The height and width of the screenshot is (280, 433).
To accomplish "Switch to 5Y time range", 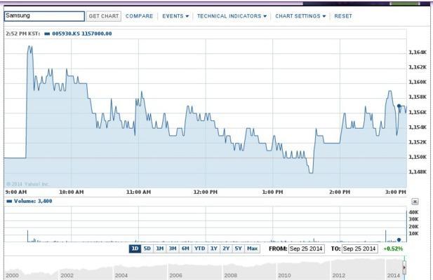I will [x=239, y=248].
